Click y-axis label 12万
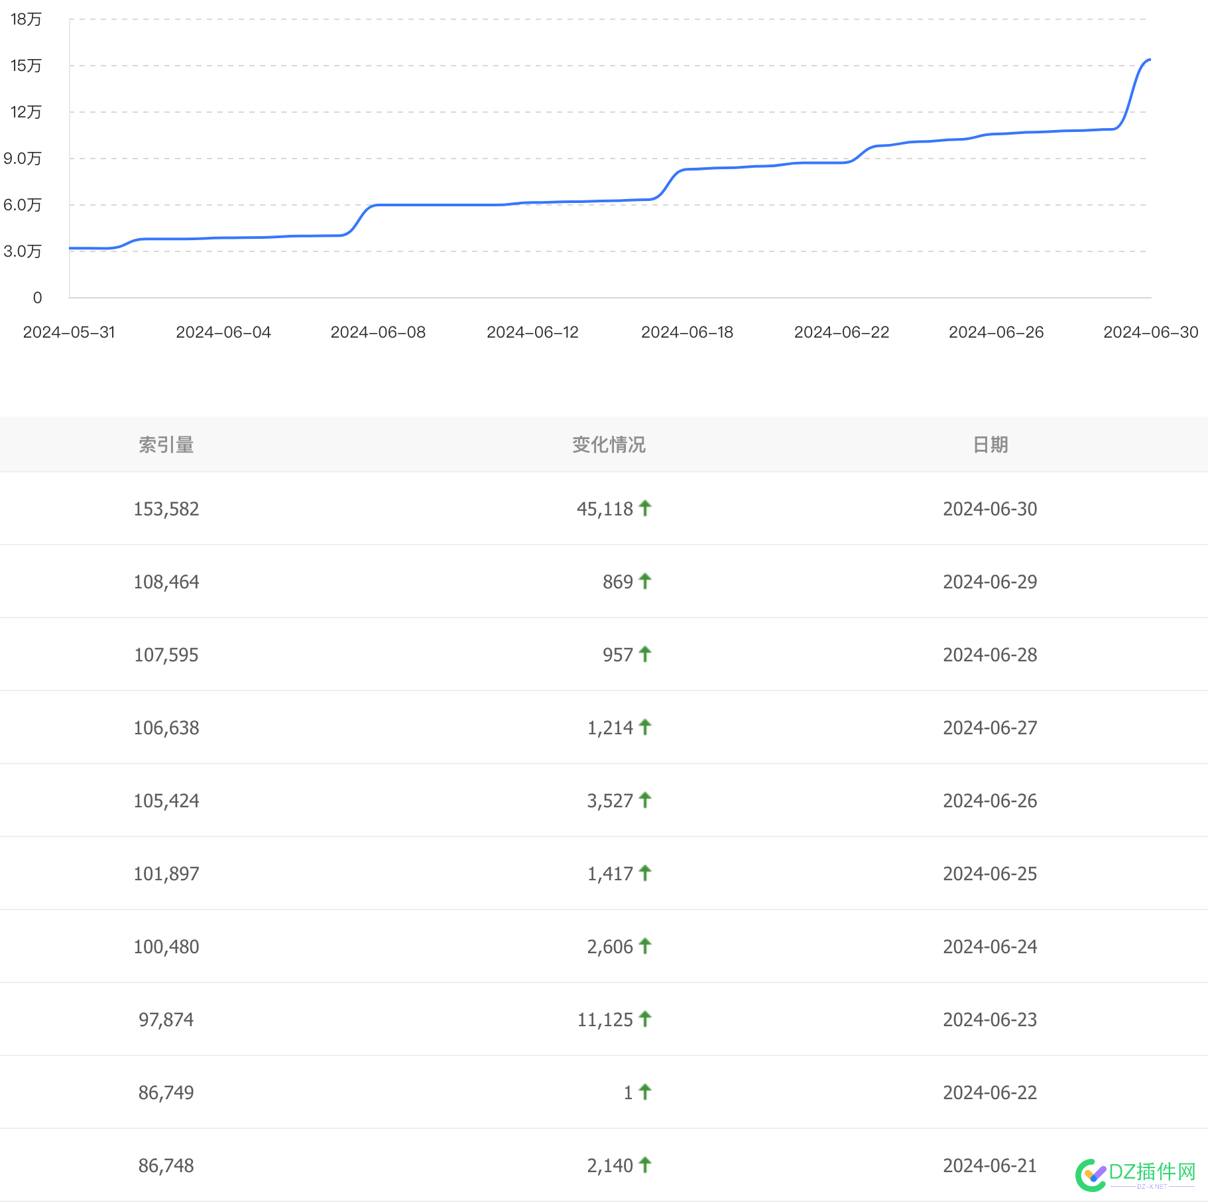1208x1202 pixels. 26,112
